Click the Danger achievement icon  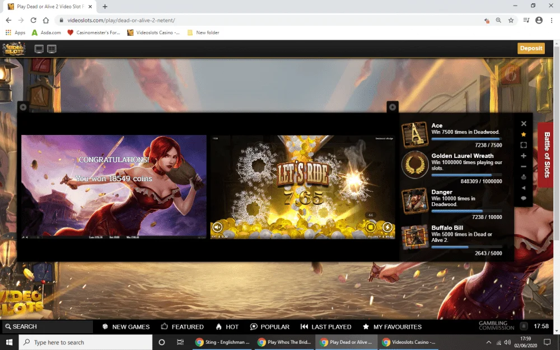tap(414, 201)
